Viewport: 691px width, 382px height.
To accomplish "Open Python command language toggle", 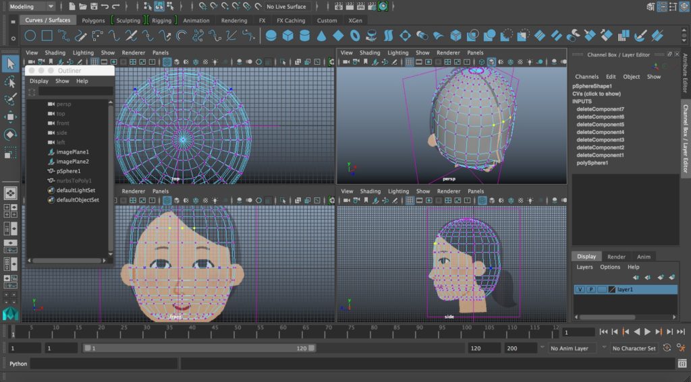I will tap(18, 364).
